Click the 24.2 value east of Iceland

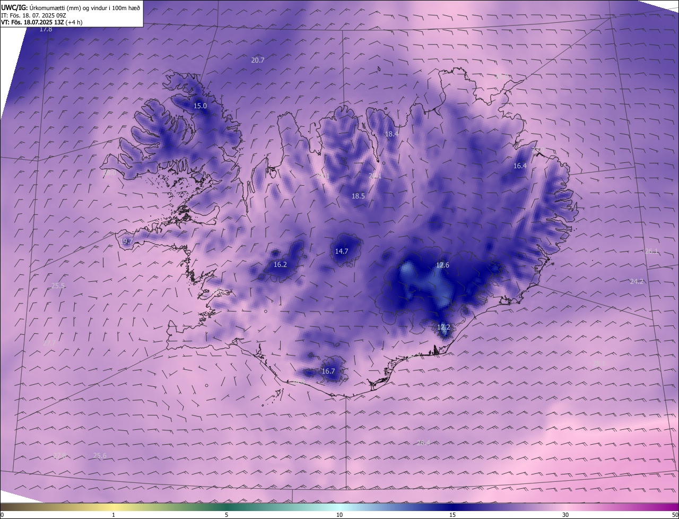click(x=637, y=282)
